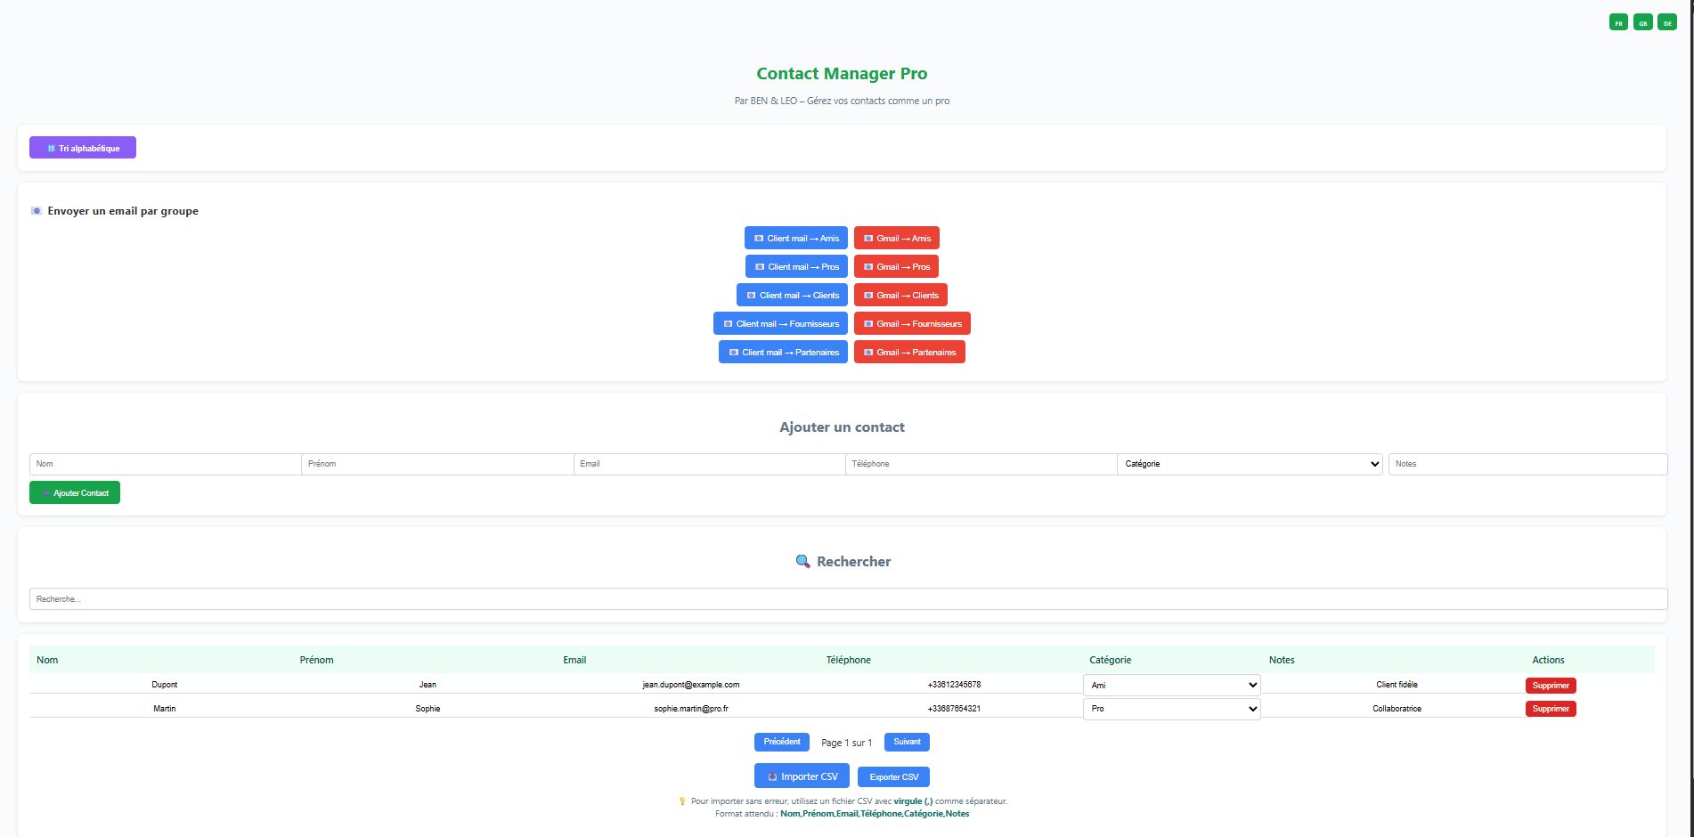This screenshot has height=837, width=1694.
Task: Send Client mail to Pros group
Action: (796, 266)
